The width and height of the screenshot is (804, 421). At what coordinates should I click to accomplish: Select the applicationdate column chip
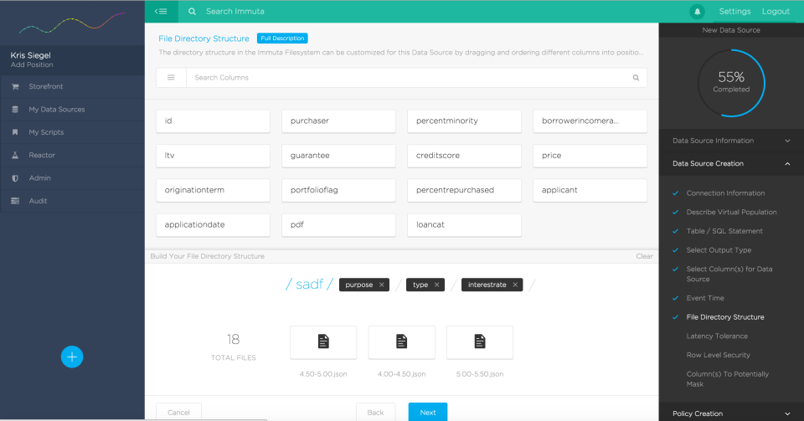(x=213, y=225)
